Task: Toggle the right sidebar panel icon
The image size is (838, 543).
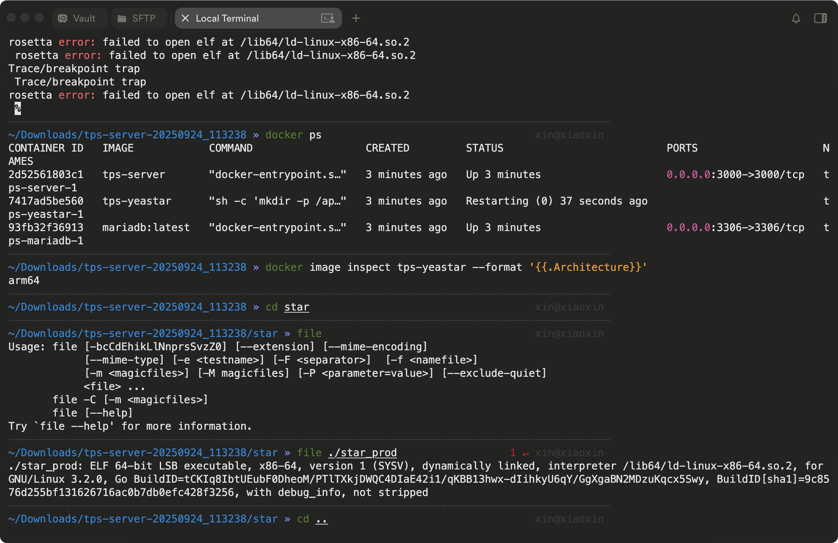Action: coord(820,18)
